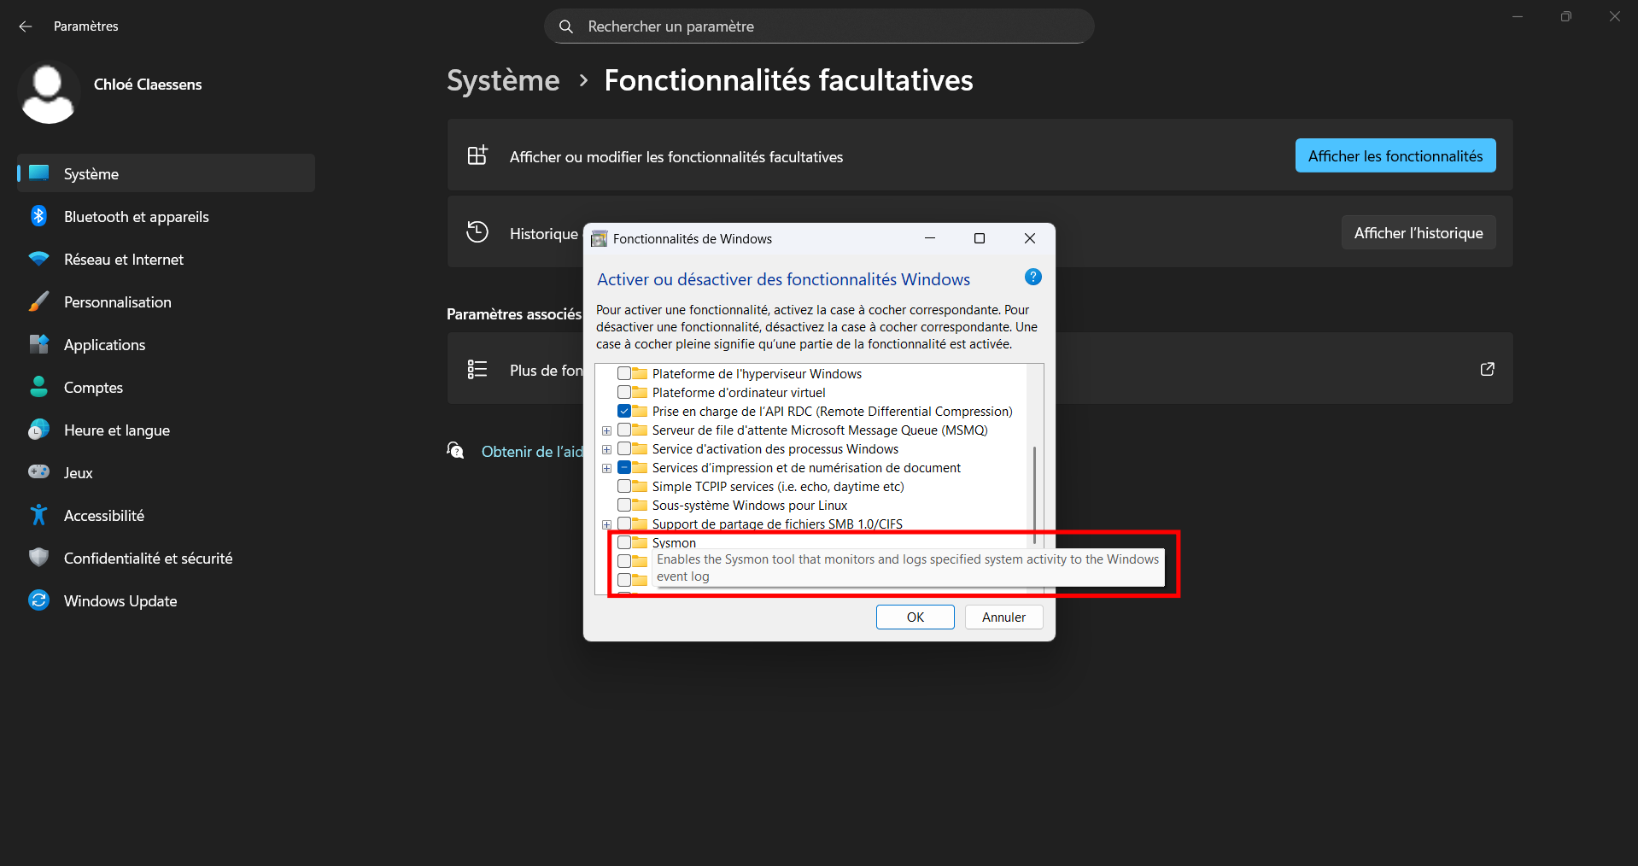Confirm the dialog with OK
The image size is (1638, 866).
tap(915, 617)
